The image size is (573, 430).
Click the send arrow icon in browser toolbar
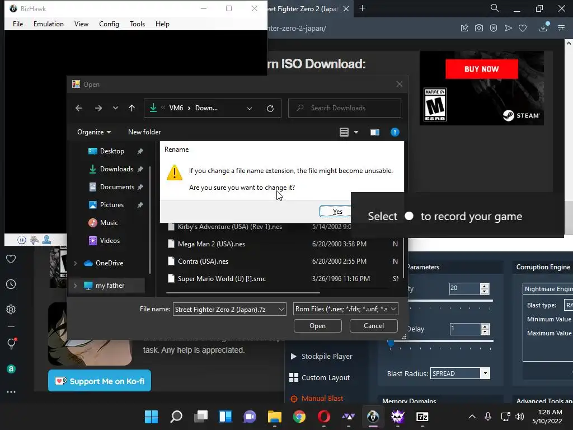tap(508, 28)
